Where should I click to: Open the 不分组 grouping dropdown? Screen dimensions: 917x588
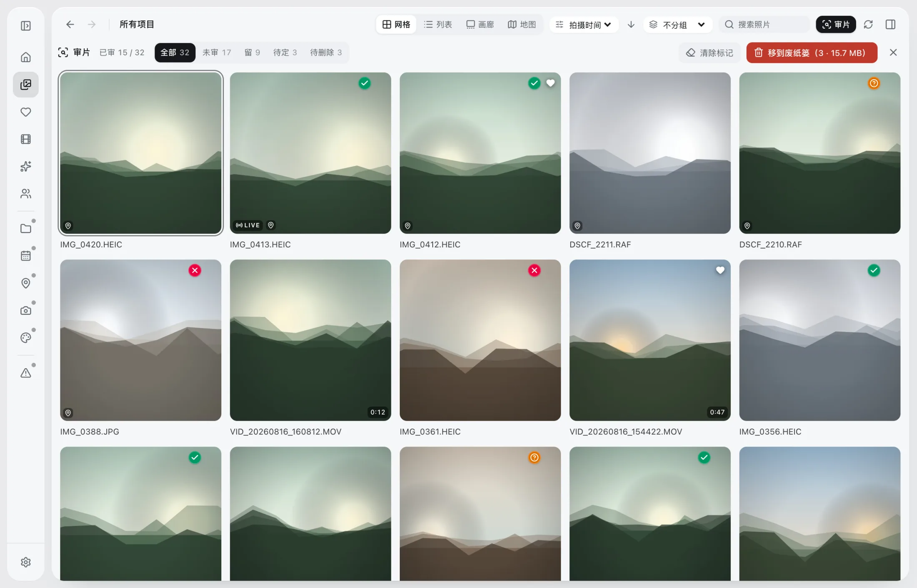(678, 24)
